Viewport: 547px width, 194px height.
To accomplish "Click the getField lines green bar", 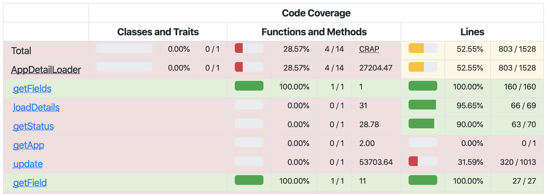I will pos(423,180).
